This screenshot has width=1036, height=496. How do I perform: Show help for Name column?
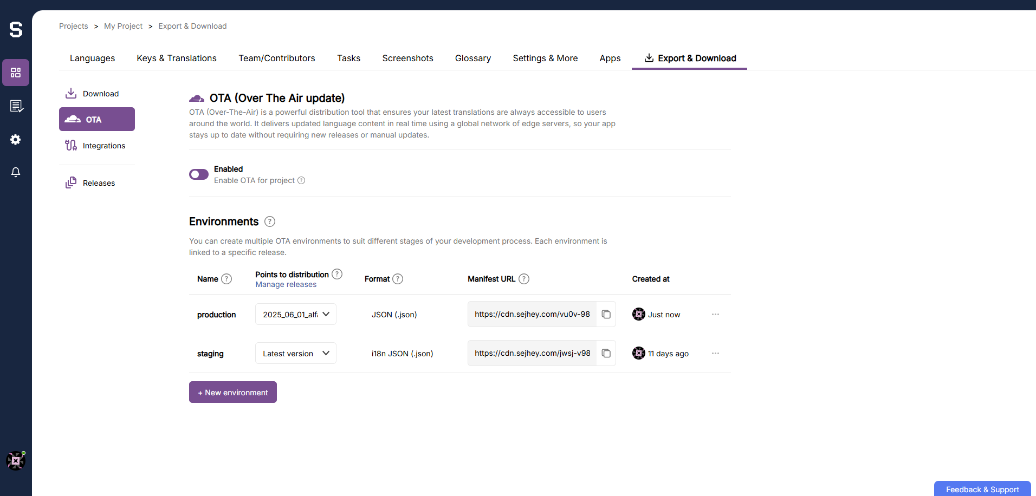(x=226, y=279)
